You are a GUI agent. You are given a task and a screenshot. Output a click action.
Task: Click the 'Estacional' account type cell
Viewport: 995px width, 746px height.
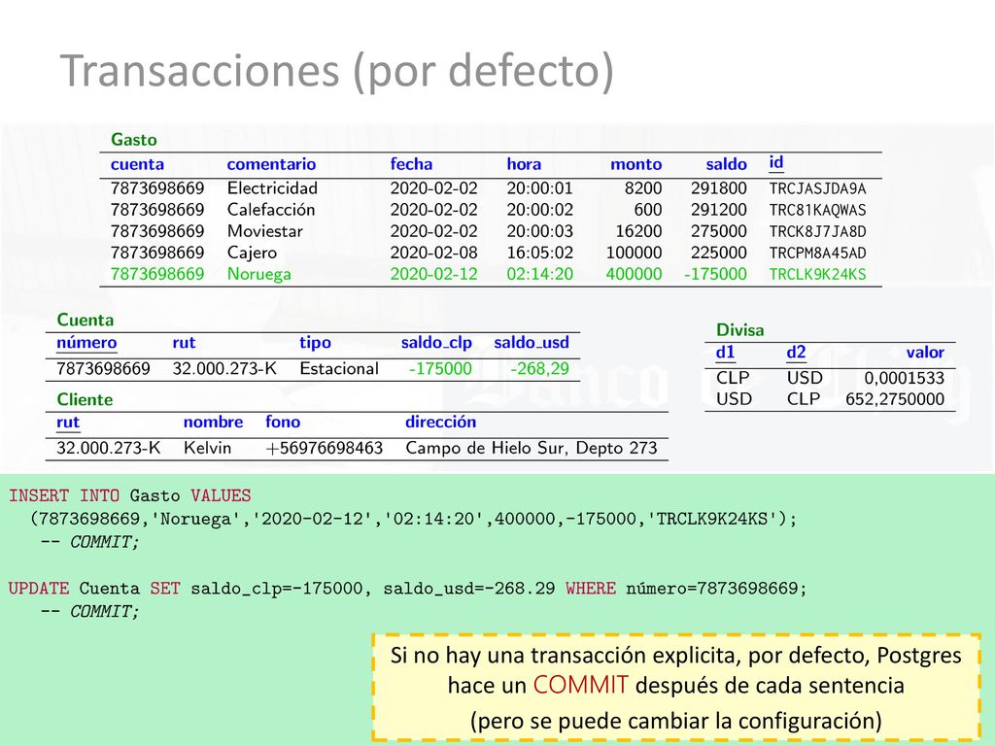pos(339,368)
